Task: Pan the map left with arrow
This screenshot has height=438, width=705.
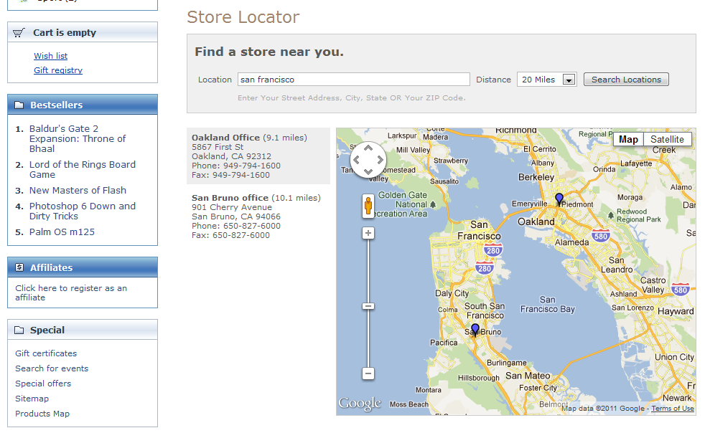Action: click(x=357, y=160)
